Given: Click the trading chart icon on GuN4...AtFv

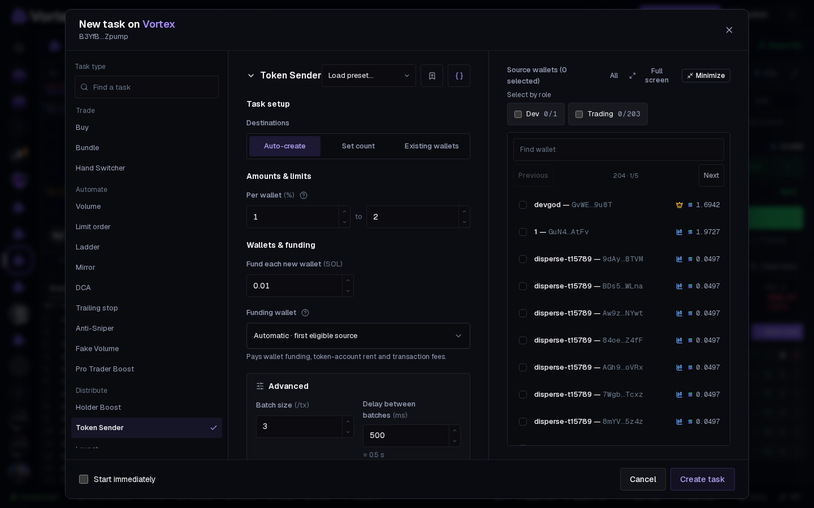Looking at the screenshot, I should pos(679,232).
